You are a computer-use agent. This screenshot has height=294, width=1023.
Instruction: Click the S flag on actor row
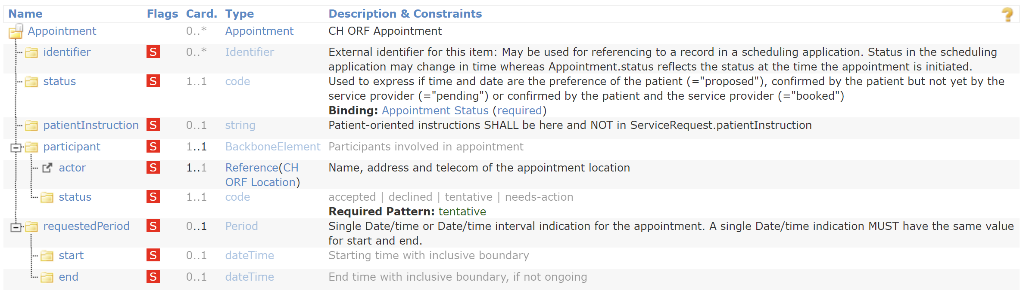(x=153, y=168)
